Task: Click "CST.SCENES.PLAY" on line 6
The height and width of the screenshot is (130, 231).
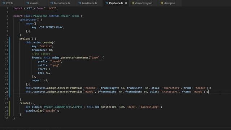Action: pos(51,27)
